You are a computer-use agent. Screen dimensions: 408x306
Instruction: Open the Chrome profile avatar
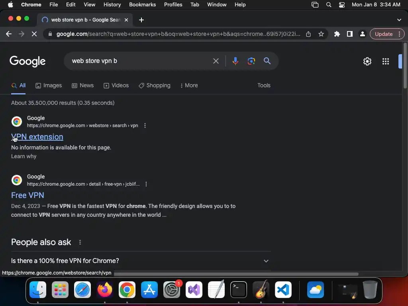362,34
